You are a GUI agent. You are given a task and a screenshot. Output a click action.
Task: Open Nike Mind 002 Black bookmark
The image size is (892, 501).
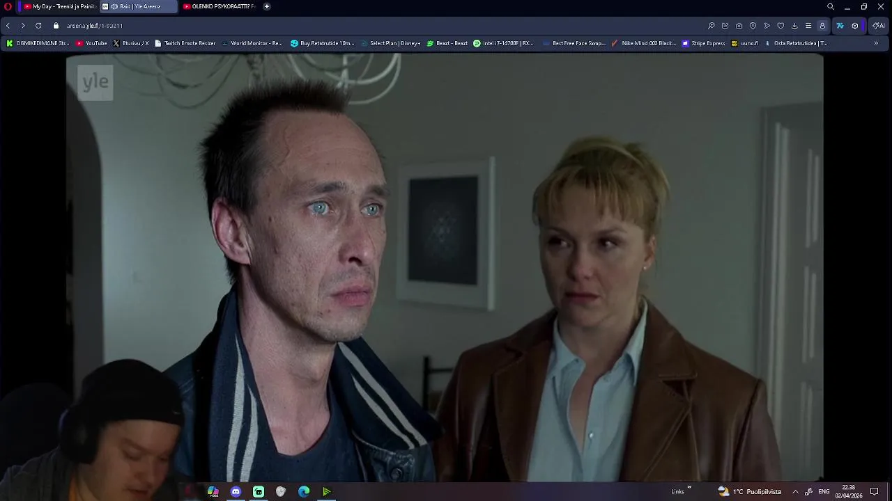click(644, 43)
